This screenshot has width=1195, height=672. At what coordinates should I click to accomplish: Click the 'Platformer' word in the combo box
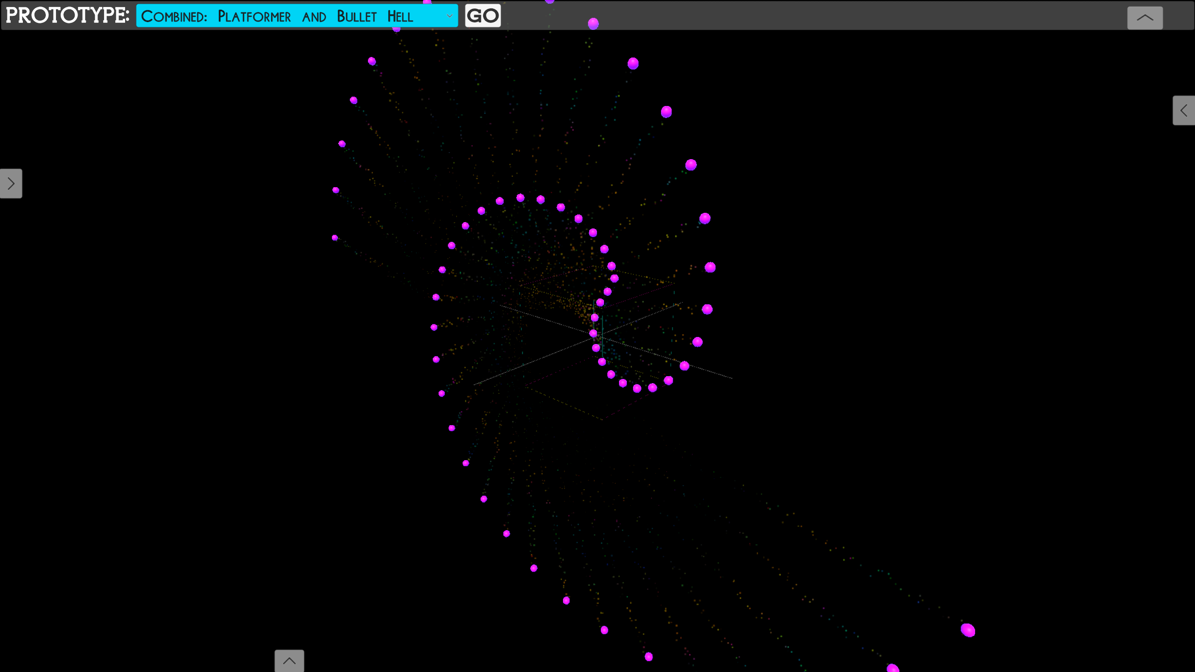click(x=254, y=16)
